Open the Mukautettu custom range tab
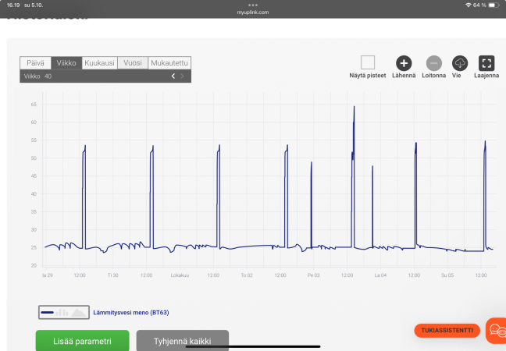The image size is (506, 351). point(169,63)
